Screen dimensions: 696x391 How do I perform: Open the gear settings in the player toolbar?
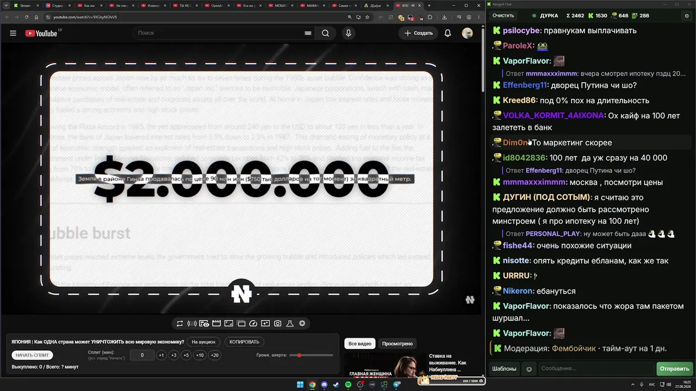pyautogui.click(x=302, y=324)
